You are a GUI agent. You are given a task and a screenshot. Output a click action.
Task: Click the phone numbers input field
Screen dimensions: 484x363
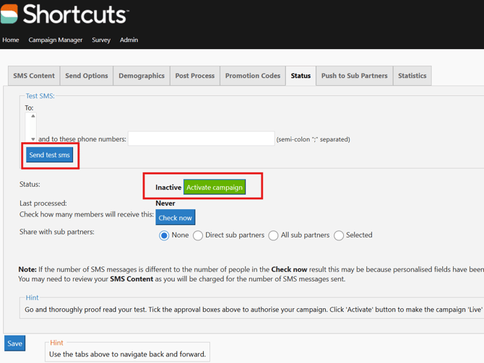(x=201, y=139)
